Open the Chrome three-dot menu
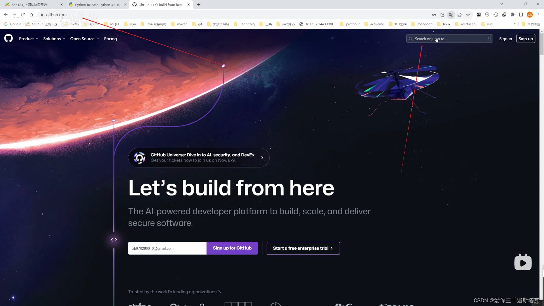544x306 pixels. [538, 15]
